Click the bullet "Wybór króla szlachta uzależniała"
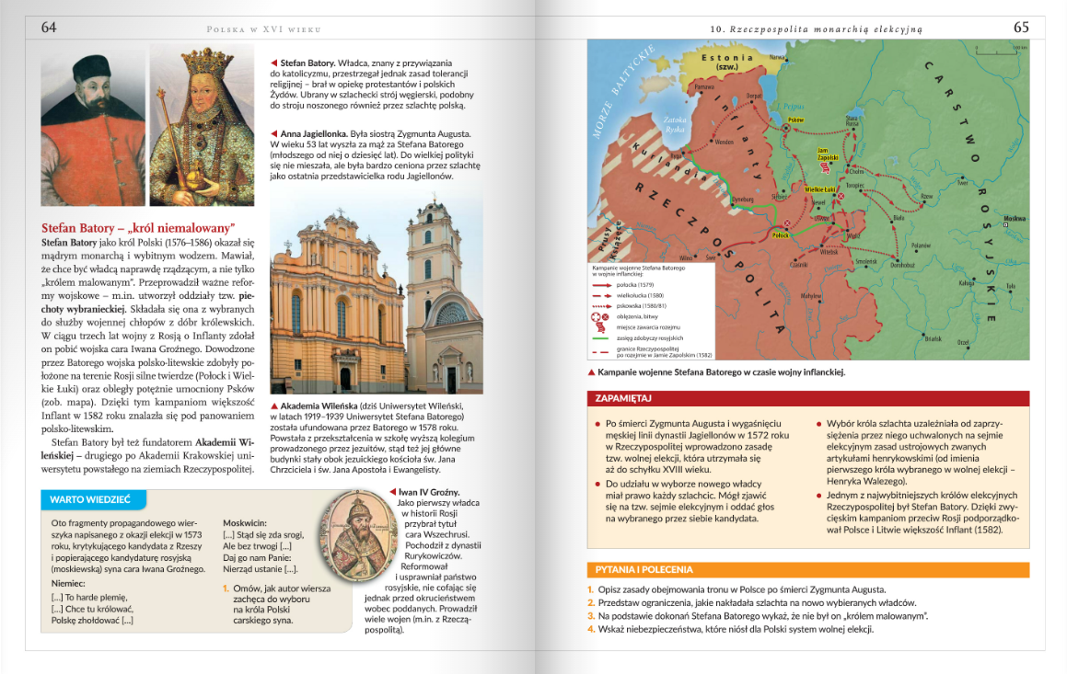The width and height of the screenshot is (1067, 674). [917, 452]
